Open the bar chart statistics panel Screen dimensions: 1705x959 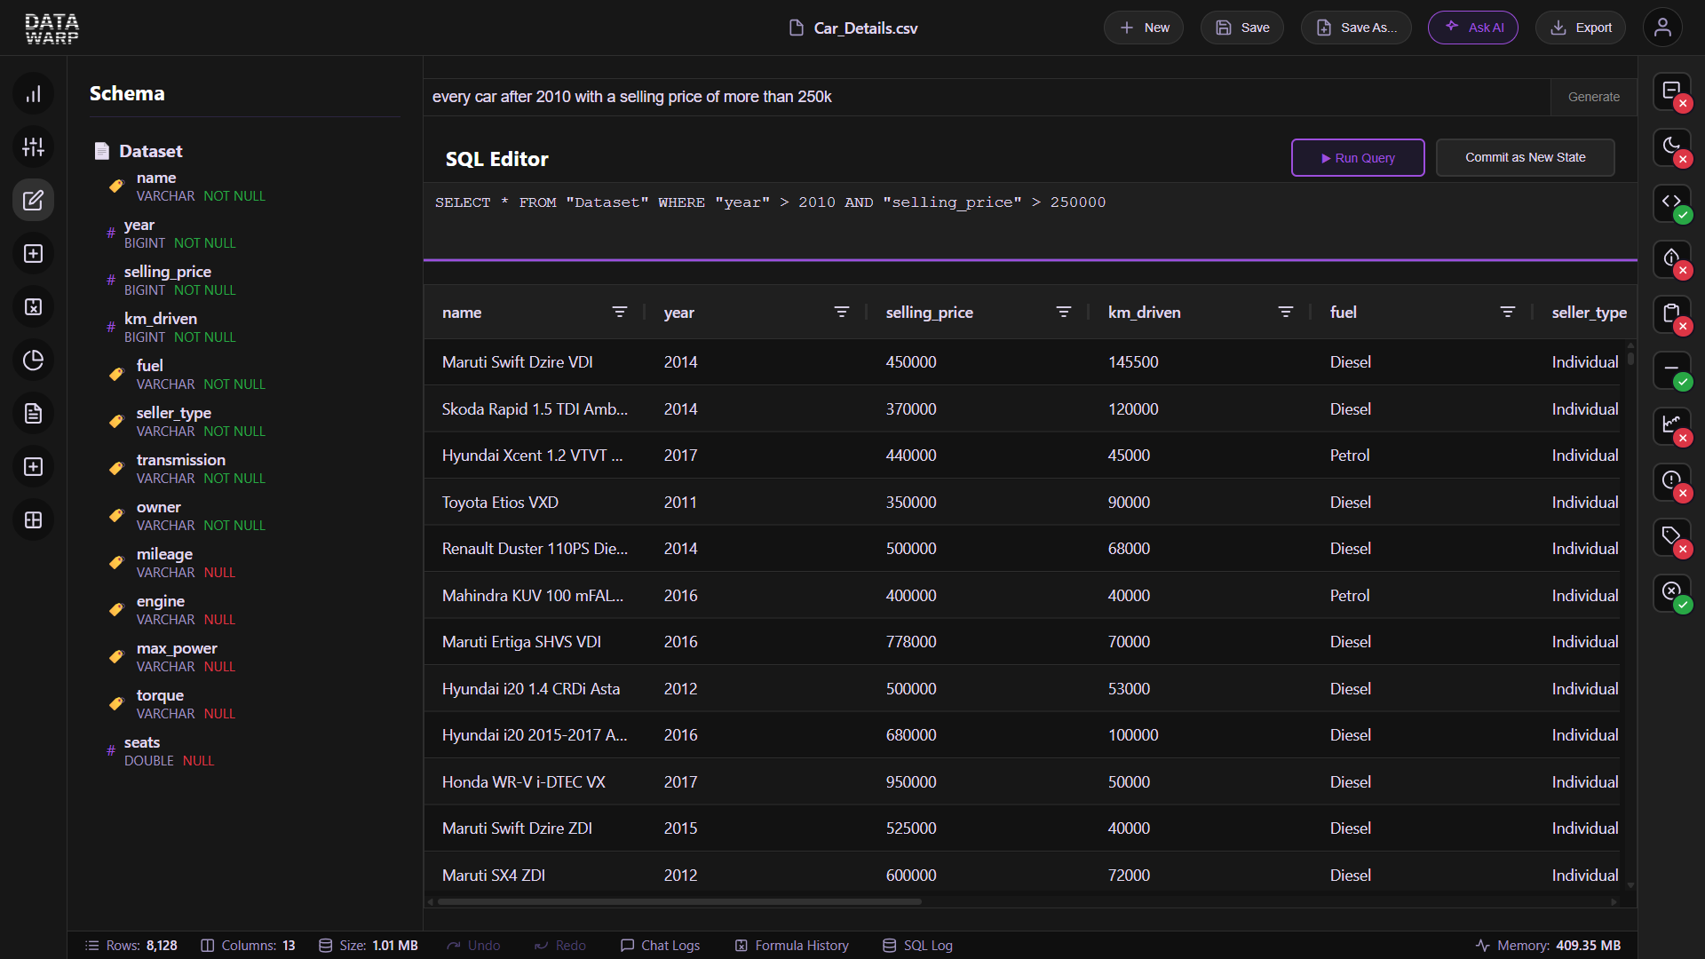pyautogui.click(x=33, y=93)
